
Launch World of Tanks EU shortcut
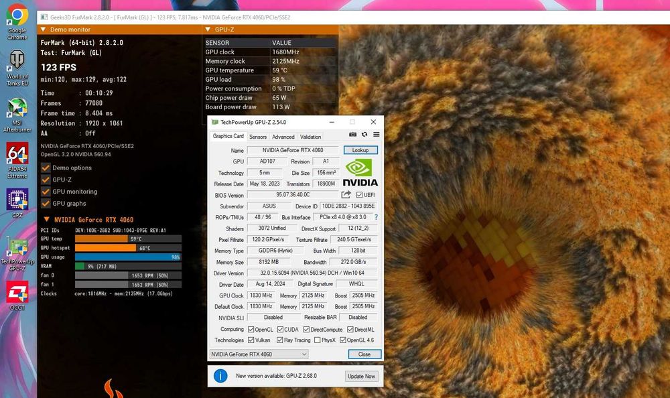(17, 68)
